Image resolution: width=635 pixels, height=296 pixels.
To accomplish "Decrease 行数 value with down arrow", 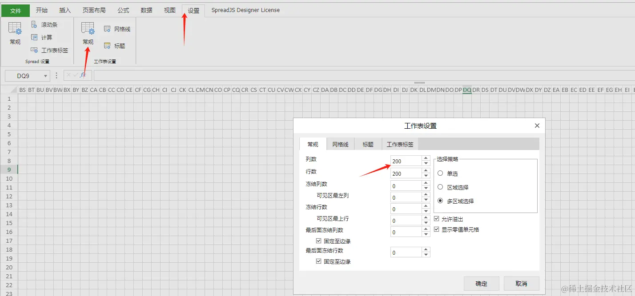I will 426,176.
